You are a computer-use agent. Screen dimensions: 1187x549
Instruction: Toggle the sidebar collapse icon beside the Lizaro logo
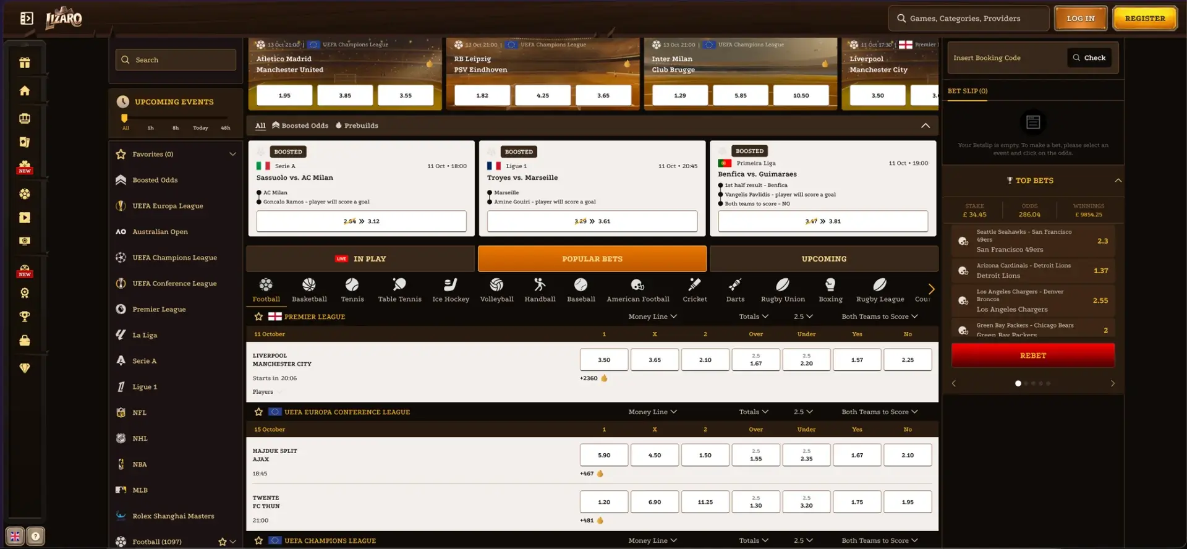click(x=27, y=19)
